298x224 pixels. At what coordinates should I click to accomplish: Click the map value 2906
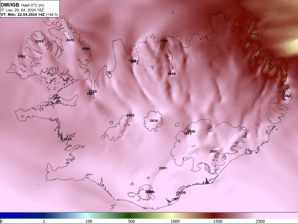click(191, 131)
